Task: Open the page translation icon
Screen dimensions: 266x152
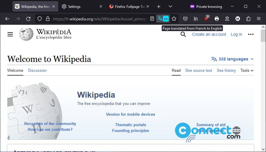Action: pyautogui.click(x=163, y=19)
